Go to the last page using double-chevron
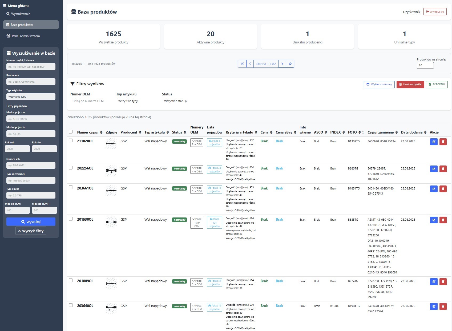The width and height of the screenshot is (452, 331). click(290, 64)
